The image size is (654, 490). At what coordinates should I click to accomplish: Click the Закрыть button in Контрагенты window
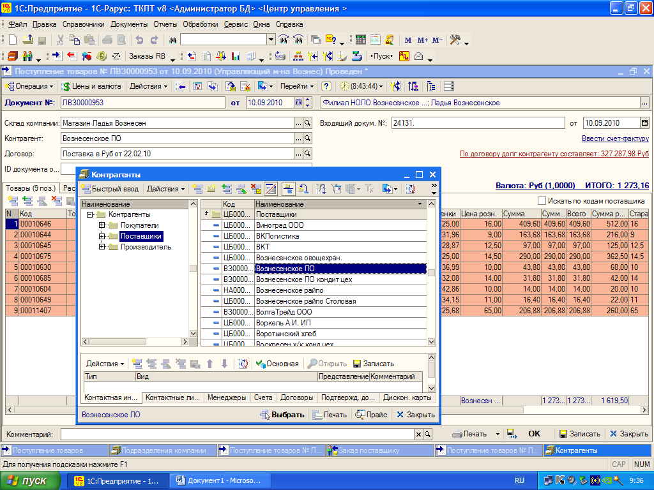[415, 415]
